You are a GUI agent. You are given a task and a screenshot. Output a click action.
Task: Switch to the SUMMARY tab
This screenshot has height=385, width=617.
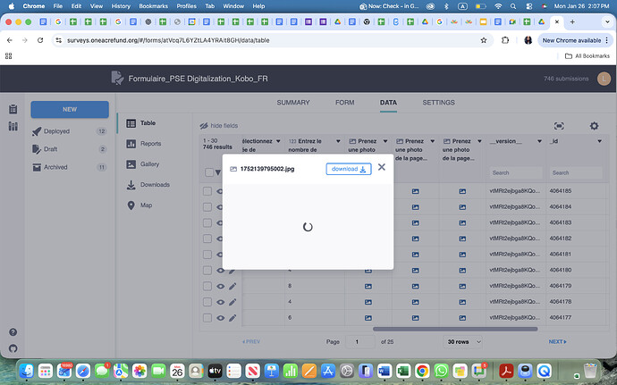click(292, 103)
